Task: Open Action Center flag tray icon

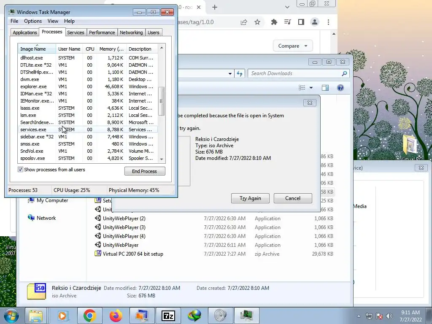Action: (x=379, y=316)
